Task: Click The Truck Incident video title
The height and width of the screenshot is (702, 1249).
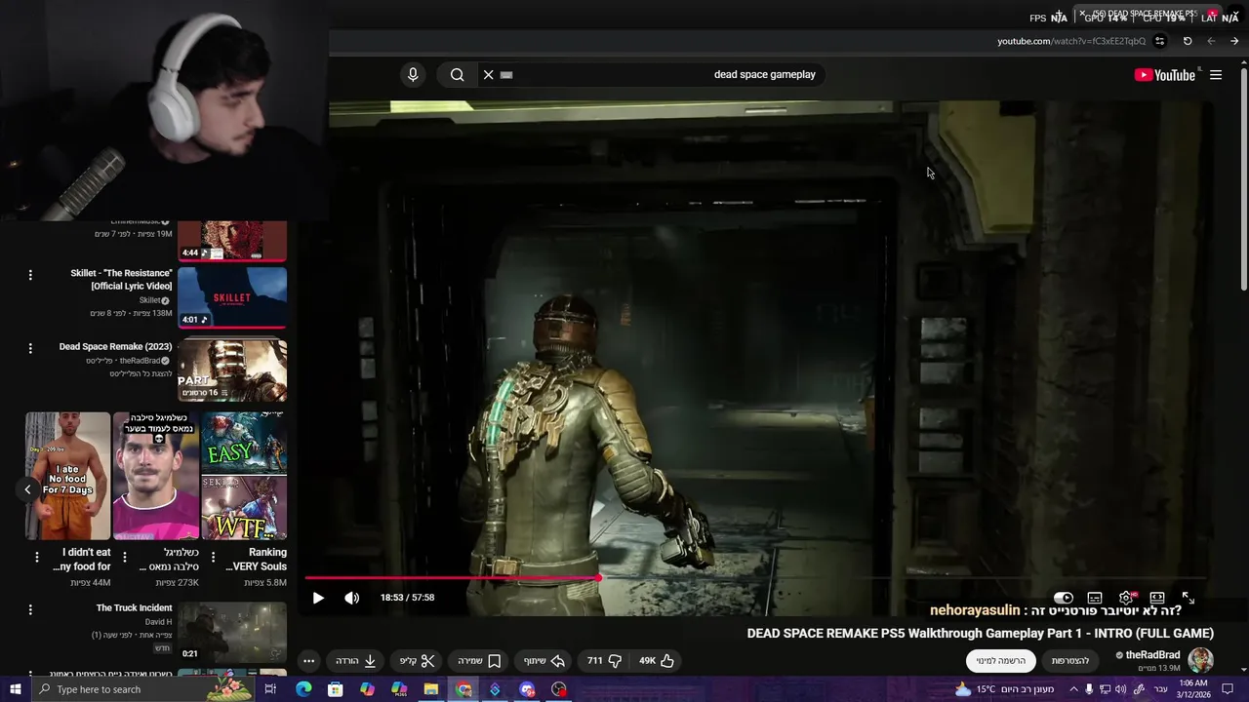Action: click(134, 608)
